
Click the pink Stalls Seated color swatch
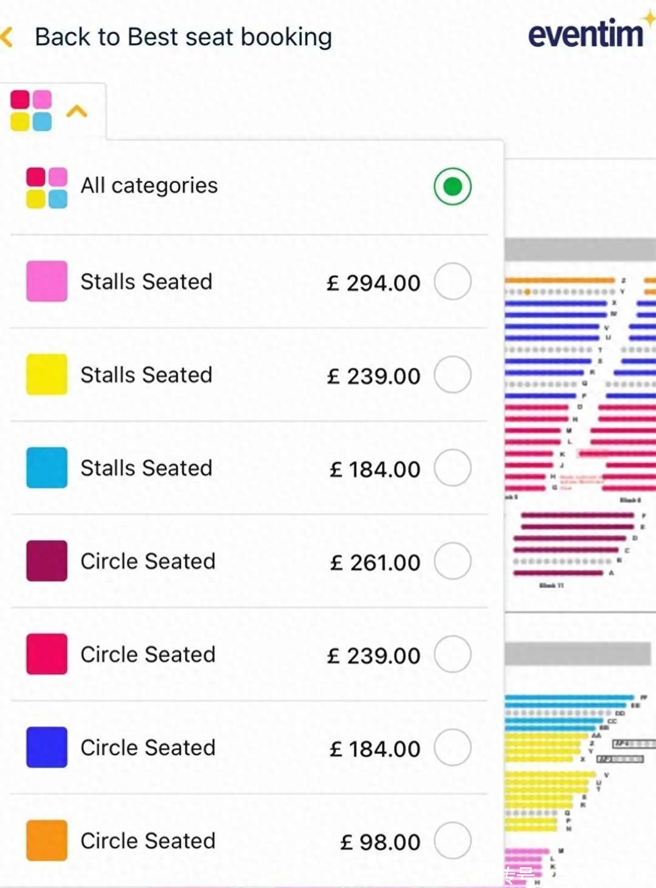pyautogui.click(x=47, y=282)
